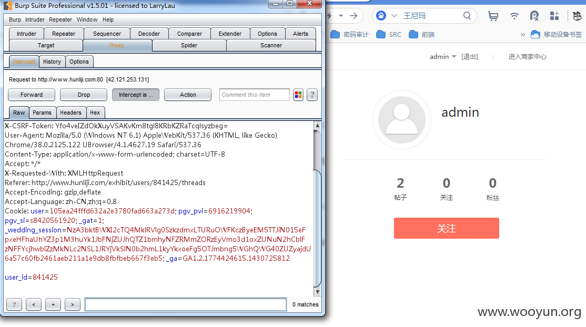Open the proxy History sub-tab
Viewport: 586px width, 327px height.
click(x=52, y=62)
